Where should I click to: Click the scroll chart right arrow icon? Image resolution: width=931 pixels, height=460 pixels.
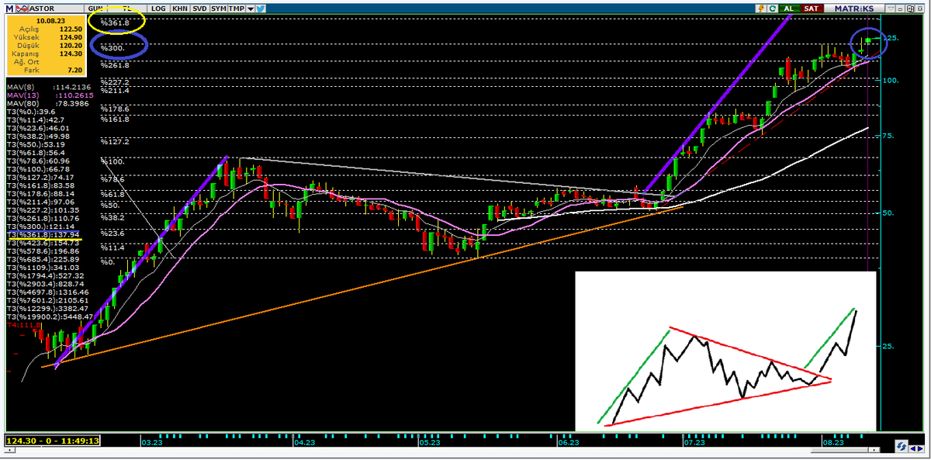920,448
